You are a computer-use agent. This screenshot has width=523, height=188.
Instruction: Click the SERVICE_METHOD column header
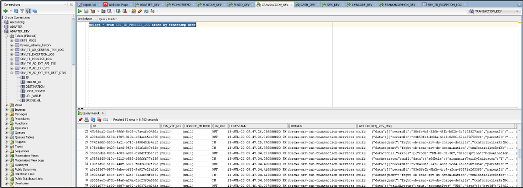pos(196,126)
